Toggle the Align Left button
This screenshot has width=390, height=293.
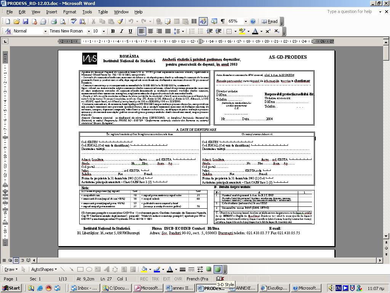coord(142,31)
